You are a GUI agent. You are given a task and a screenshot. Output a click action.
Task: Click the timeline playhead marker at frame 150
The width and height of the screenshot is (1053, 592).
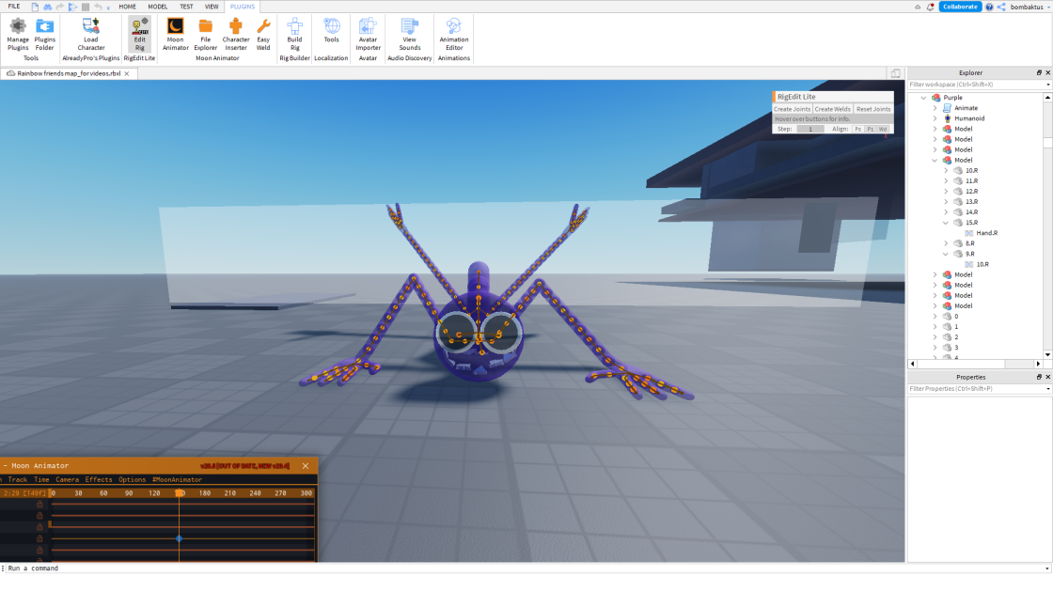coord(180,493)
